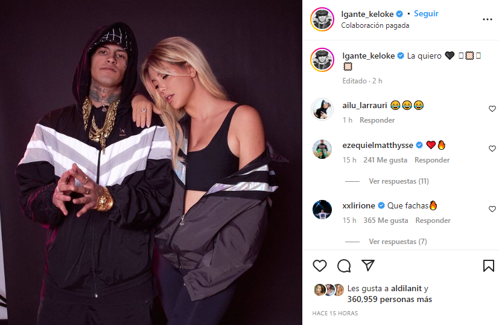Screen dimensions: 499x325
Task: Expand Ver respuestas (7) replies
Action: click(x=398, y=242)
